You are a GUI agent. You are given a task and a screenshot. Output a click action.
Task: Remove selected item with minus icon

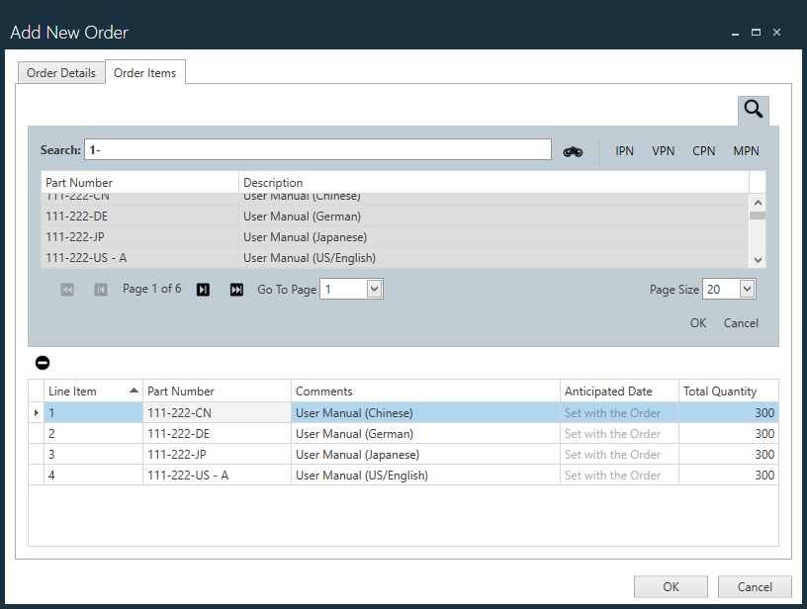pyautogui.click(x=42, y=362)
